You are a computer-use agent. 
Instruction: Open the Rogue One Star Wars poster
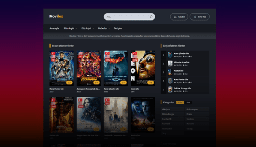pyautogui.click(x=89, y=115)
